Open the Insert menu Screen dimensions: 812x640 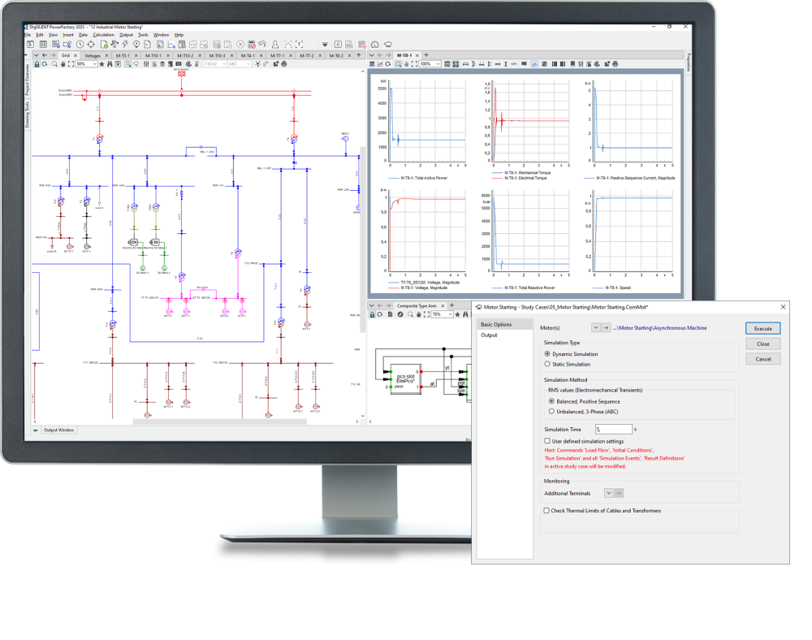pyautogui.click(x=68, y=35)
